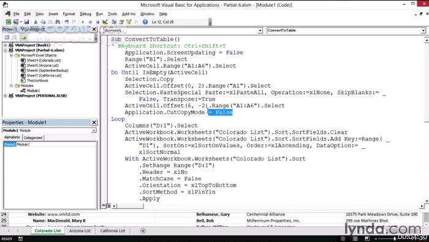Switch to the California List sheet tab
Viewport: 429px width, 242px height.
[x=112, y=231]
